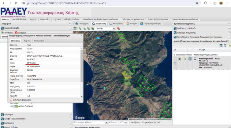
Task: Click the site info icon in address bar
Action: tap(24, 3)
